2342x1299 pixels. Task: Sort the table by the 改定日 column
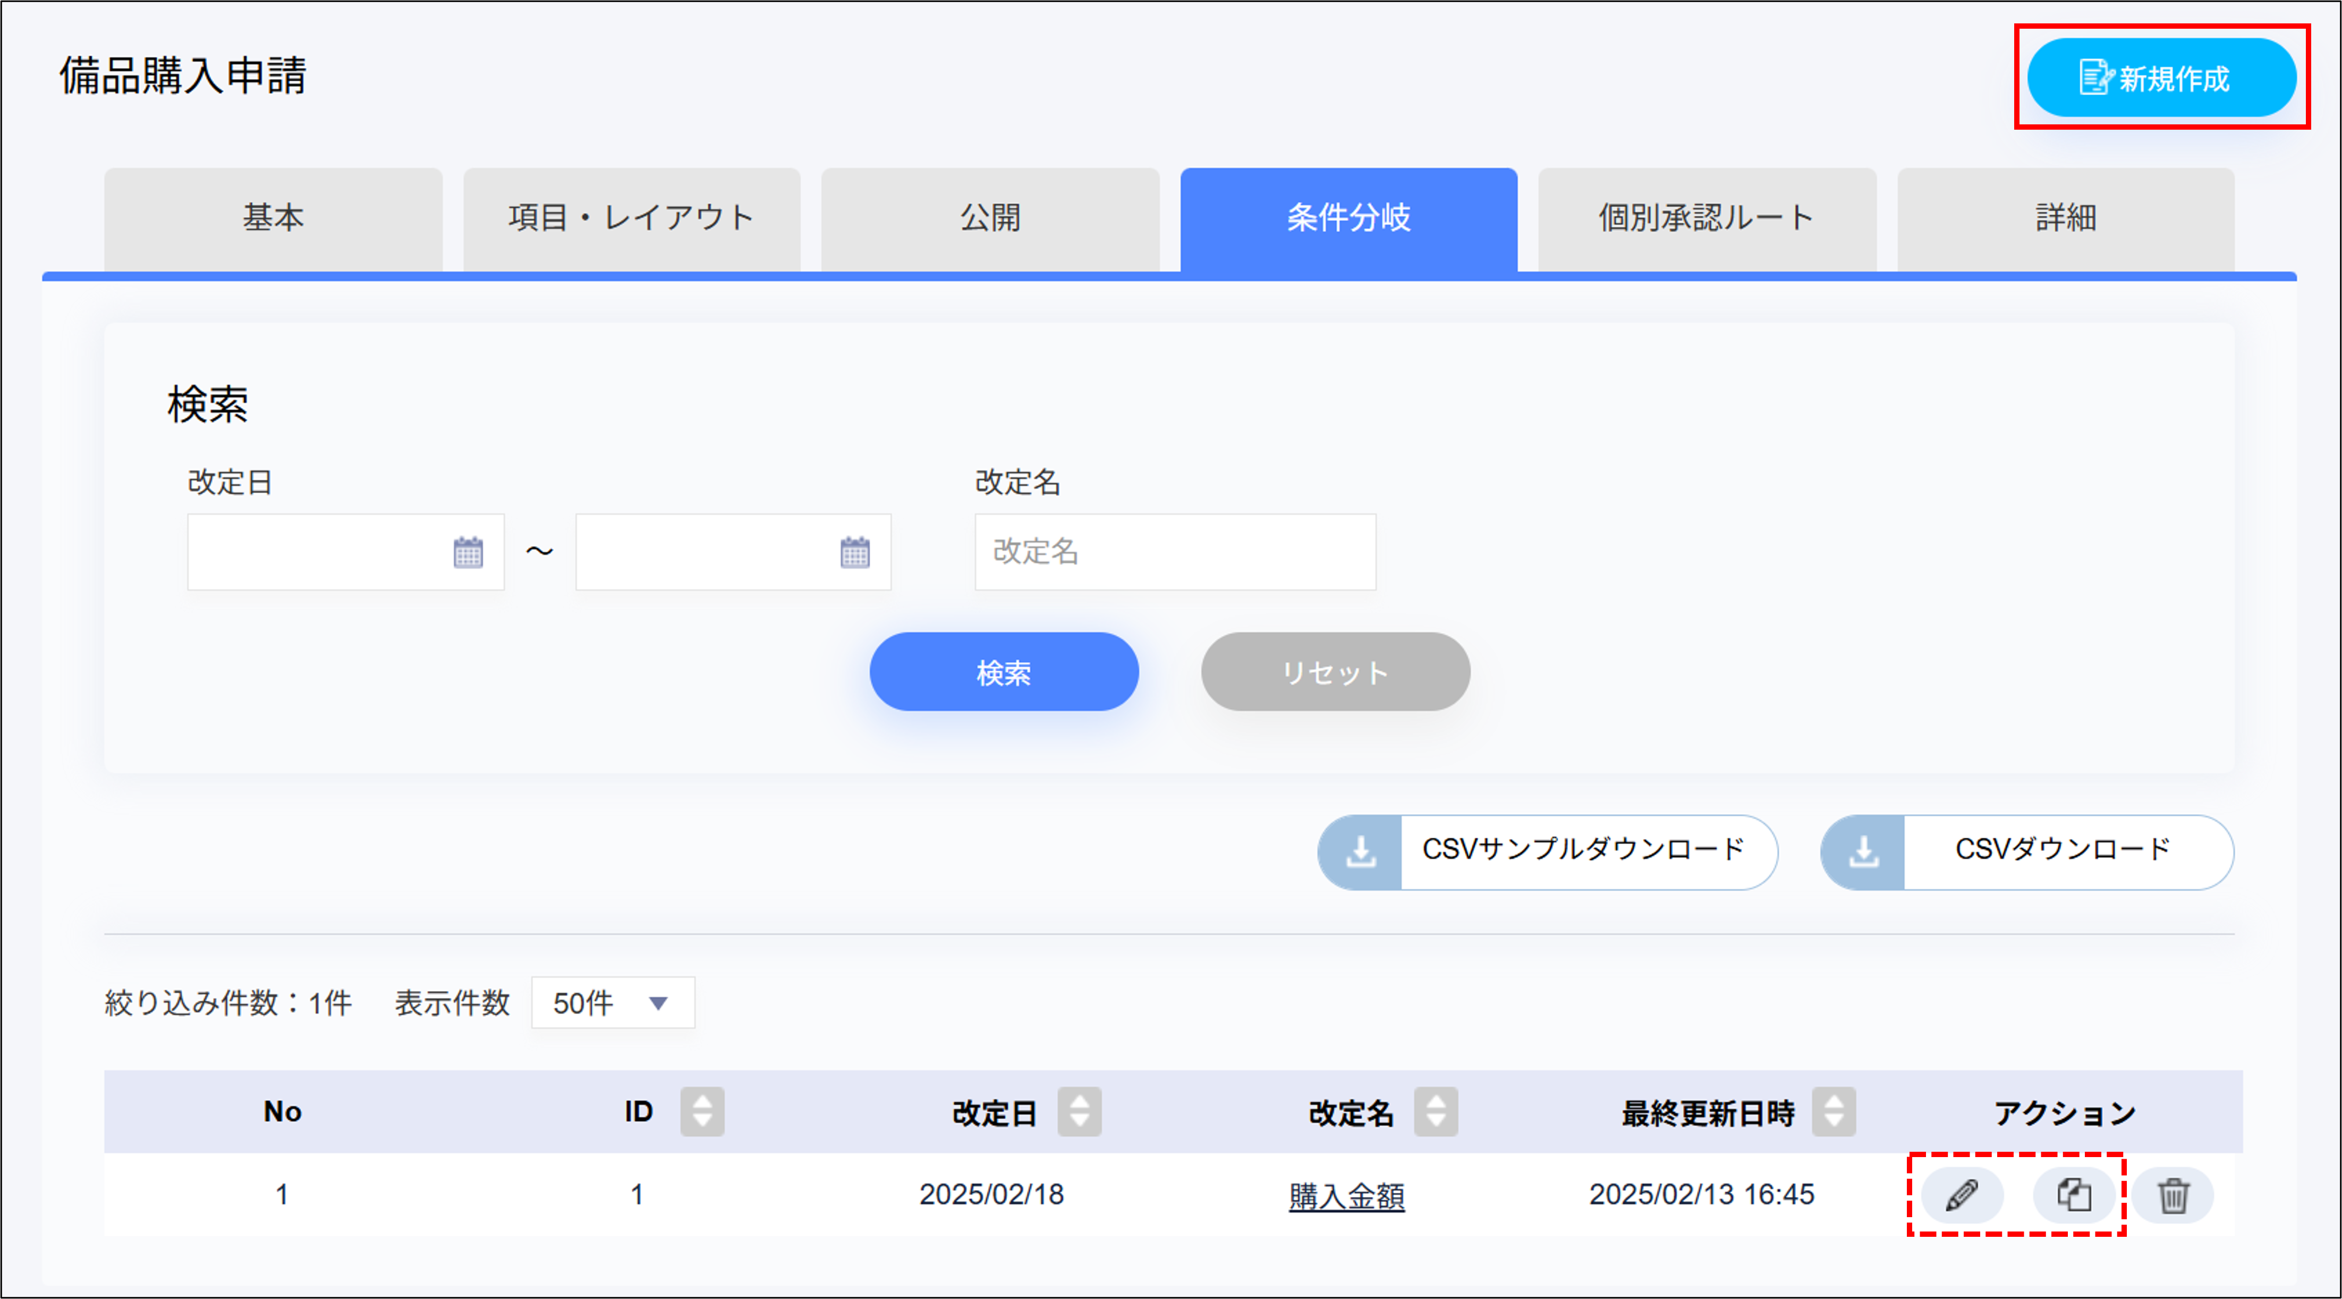tap(1079, 1111)
